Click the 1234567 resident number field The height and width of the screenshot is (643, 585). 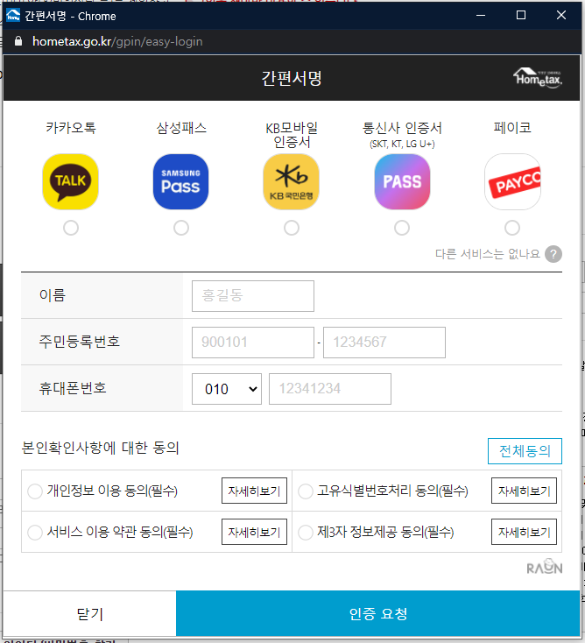(x=384, y=343)
